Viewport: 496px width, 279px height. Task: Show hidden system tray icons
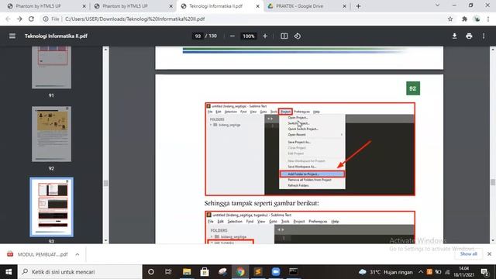pos(420,272)
